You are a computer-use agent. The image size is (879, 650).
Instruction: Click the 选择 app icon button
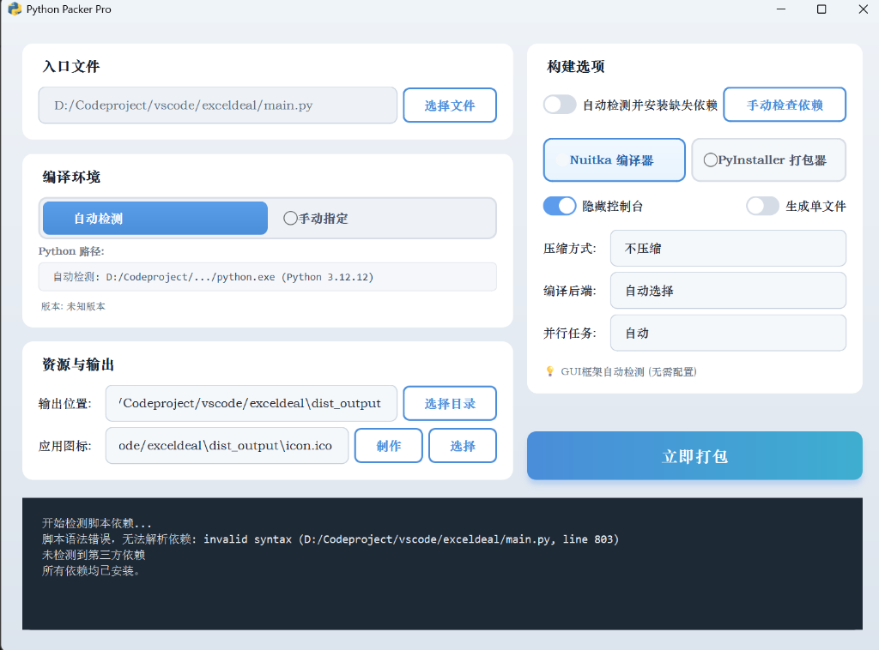pos(463,446)
